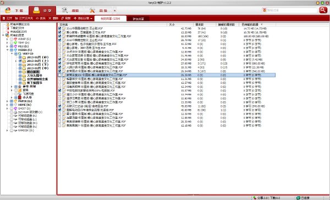
Task: Click the 刷新 refresh toolbar icon
Action: (x=63, y=19)
